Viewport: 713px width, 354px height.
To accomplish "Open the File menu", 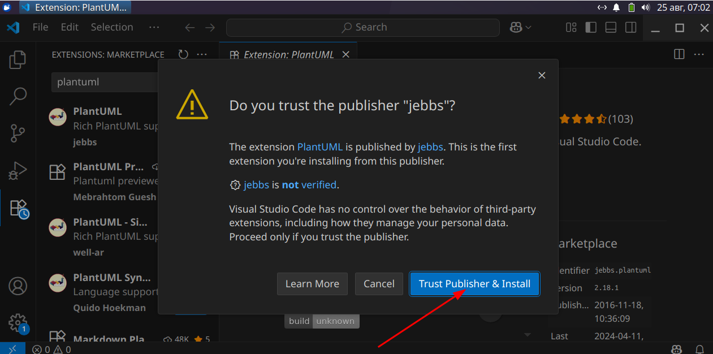I will coord(40,27).
